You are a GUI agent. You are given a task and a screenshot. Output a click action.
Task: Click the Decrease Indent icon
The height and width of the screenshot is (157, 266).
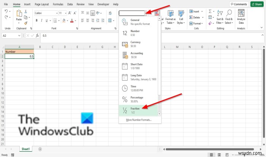(98, 20)
